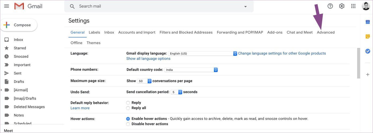Expand the [Airmail] label

pos(2,90)
